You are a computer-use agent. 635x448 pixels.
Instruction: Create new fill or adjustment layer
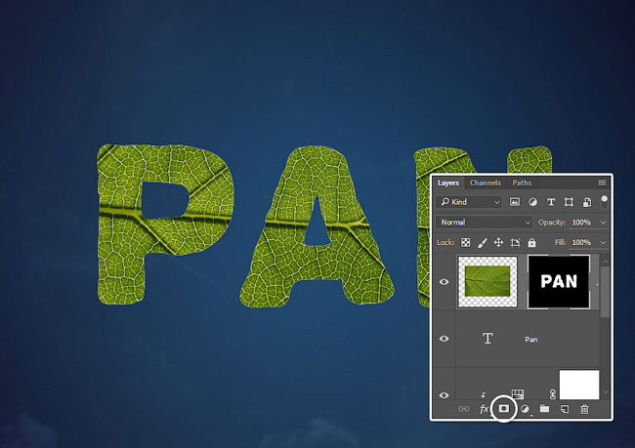[525, 409]
